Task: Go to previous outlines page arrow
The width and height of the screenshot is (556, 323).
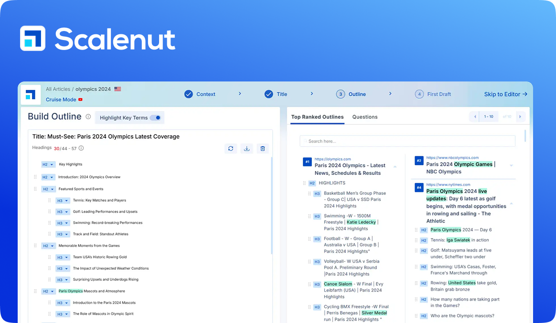Action: pos(475,117)
